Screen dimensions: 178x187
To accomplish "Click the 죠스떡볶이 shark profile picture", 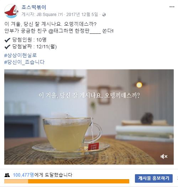I will click(x=11, y=11).
